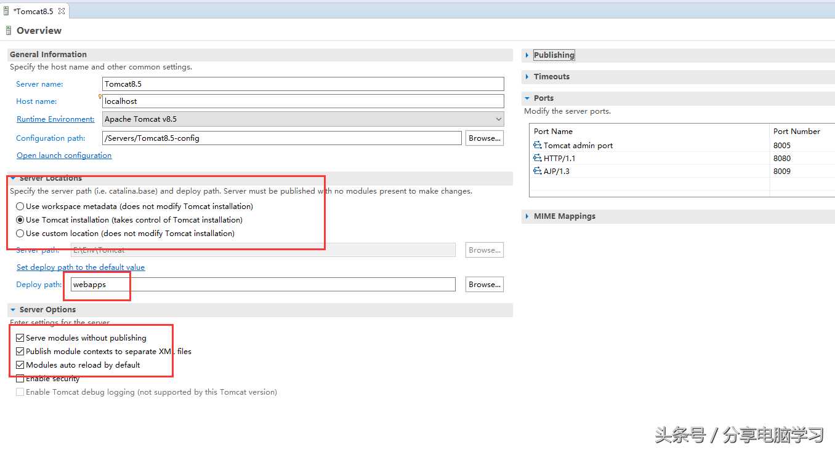Image resolution: width=835 pixels, height=450 pixels.
Task: Collapse the Server Locations section
Action: pyautogui.click(x=13, y=178)
